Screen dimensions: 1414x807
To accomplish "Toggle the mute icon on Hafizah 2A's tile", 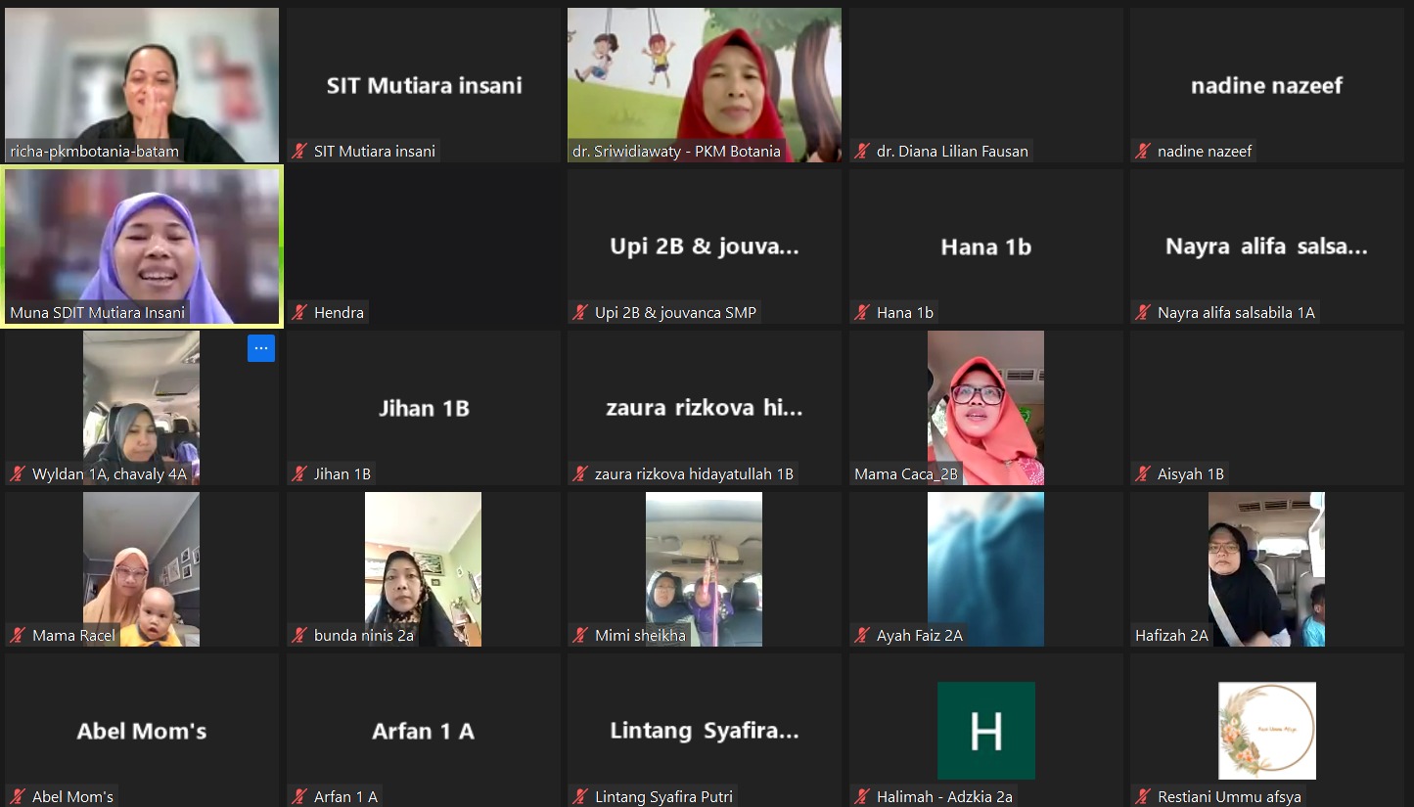I will (x=1143, y=635).
